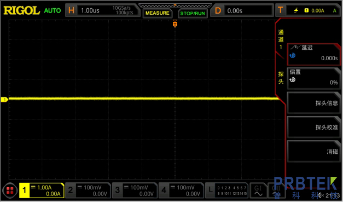Open the 延迟 delay setting 0.000s
Viewport: 343px width, 202px height.
(x=313, y=54)
